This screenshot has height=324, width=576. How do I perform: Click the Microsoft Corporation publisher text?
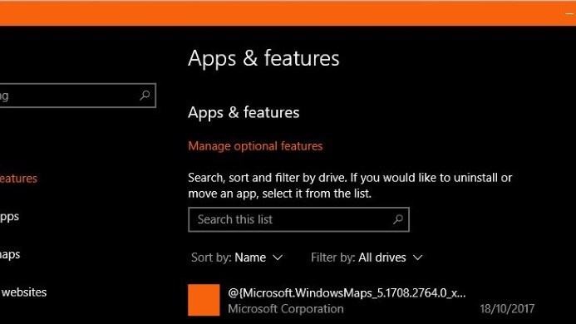(x=286, y=309)
